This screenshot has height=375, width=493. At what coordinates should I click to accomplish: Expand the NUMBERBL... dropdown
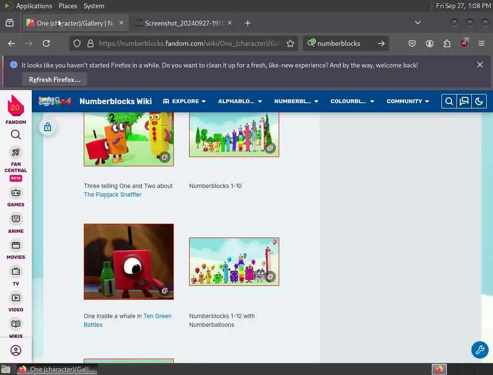pyautogui.click(x=296, y=101)
